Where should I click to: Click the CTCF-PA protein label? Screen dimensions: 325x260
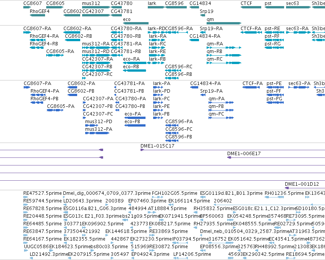[252, 83]
